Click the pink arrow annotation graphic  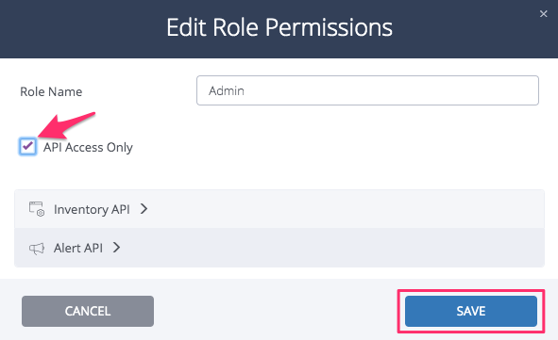pos(67,125)
